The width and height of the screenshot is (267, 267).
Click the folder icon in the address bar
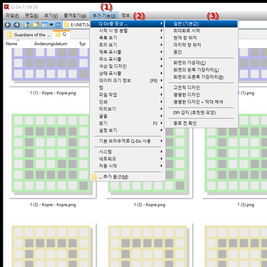(66, 25)
